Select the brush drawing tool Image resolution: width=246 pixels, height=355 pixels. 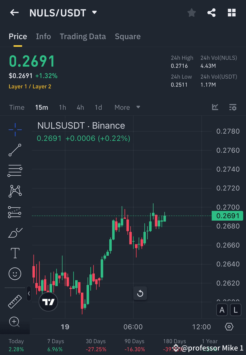point(15,232)
